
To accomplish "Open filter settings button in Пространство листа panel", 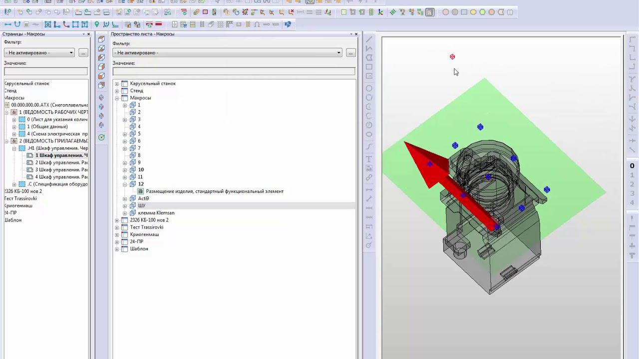I will click(x=351, y=53).
